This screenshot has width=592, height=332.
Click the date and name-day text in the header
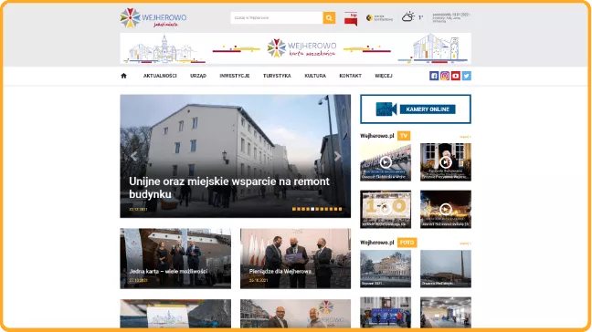(x=451, y=17)
